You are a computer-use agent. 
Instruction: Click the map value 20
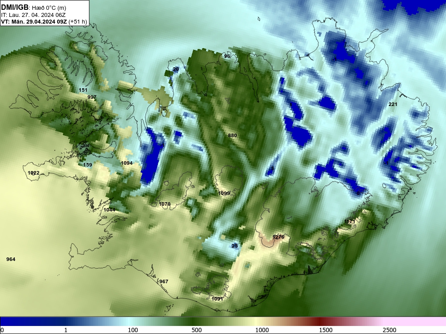(176, 69)
